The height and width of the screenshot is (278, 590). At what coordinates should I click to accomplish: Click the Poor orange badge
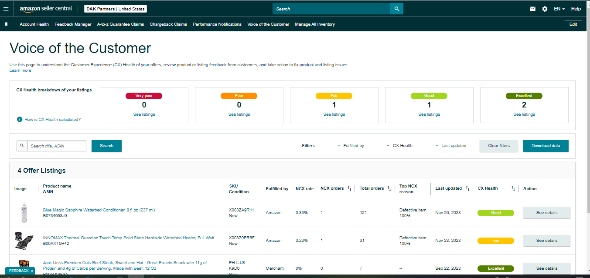[239, 96]
